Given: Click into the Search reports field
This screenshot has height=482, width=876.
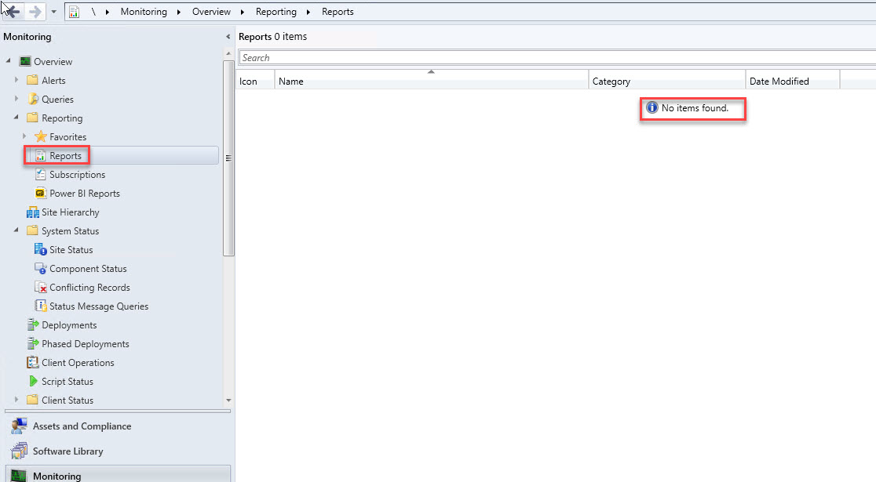Looking at the screenshot, I should point(549,58).
